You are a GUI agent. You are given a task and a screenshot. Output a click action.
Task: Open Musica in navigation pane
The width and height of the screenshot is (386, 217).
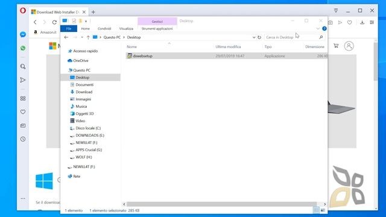pos(81,106)
